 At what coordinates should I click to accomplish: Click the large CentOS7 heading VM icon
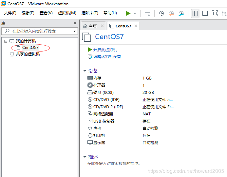click(86, 37)
